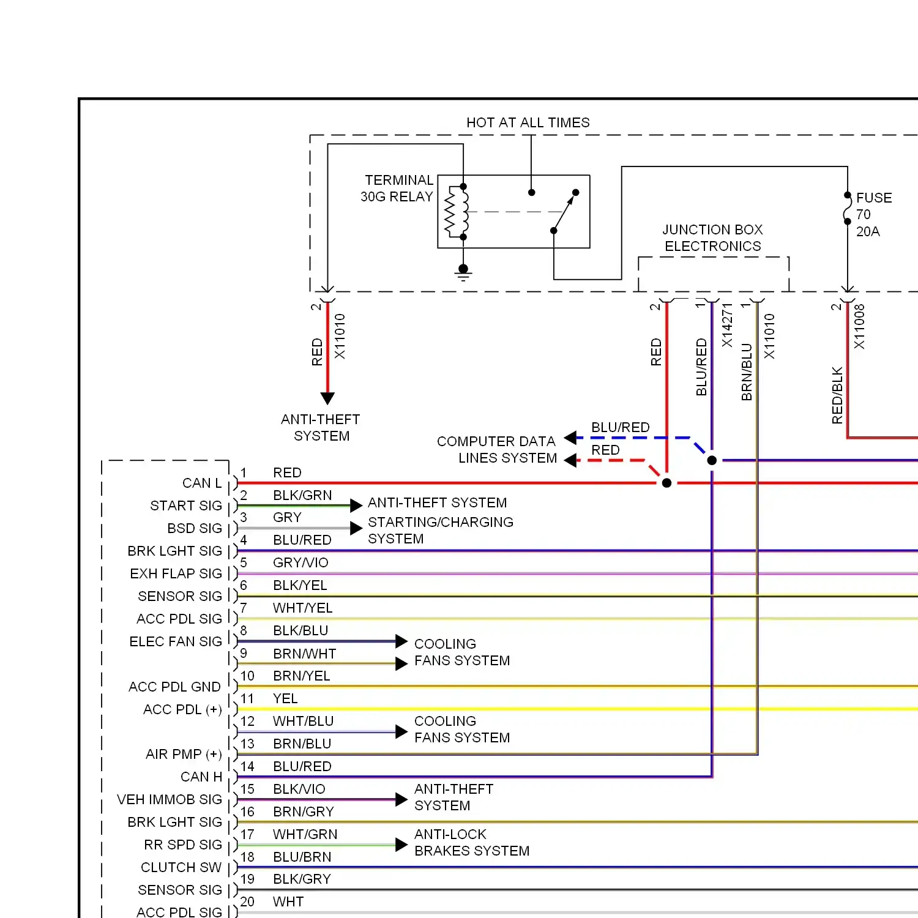Click arrow head on the WHT/BLU wire
918x918 pixels.
point(401,732)
